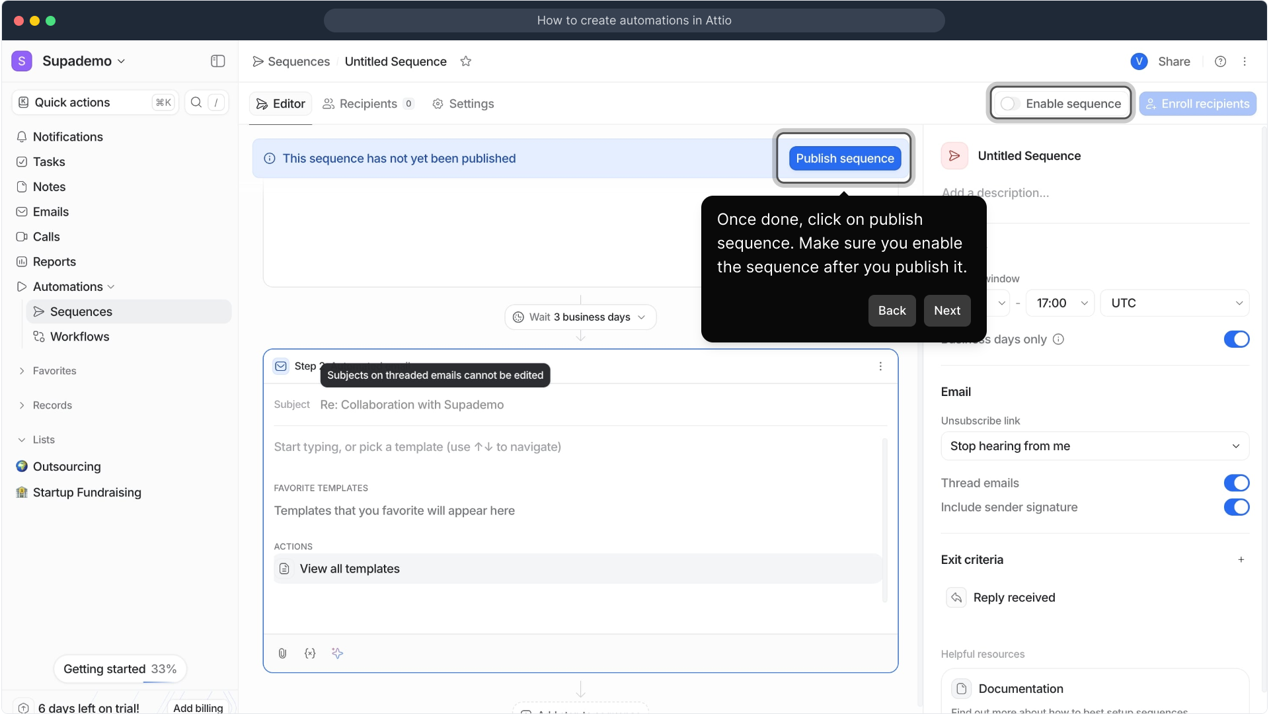1269x714 pixels.
Task: Toggle the Thread emails switch
Action: coord(1237,483)
